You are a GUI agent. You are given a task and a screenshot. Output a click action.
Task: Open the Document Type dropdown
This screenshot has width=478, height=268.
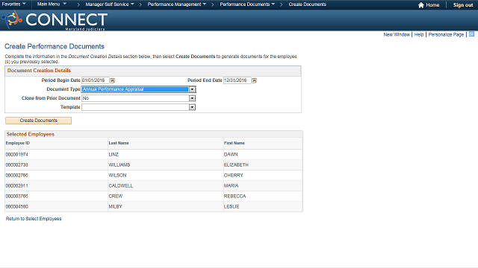click(192, 89)
